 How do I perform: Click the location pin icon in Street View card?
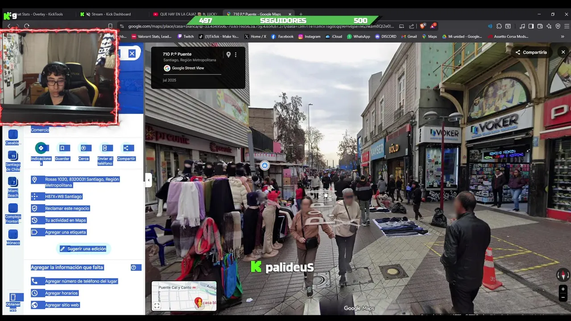pos(228,54)
